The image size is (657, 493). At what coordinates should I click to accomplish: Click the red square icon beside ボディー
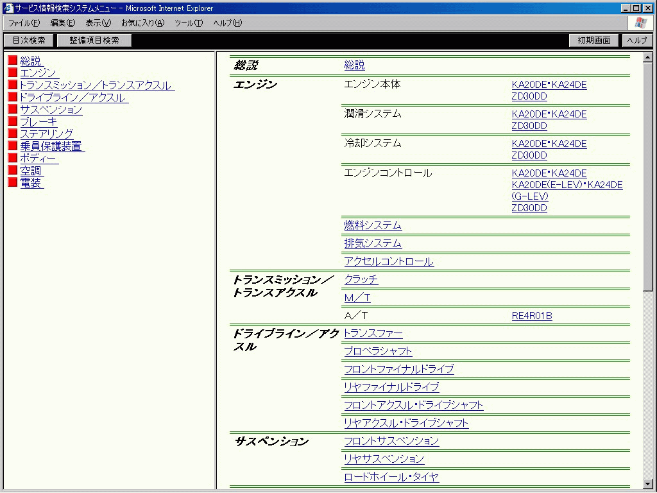pos(13,158)
